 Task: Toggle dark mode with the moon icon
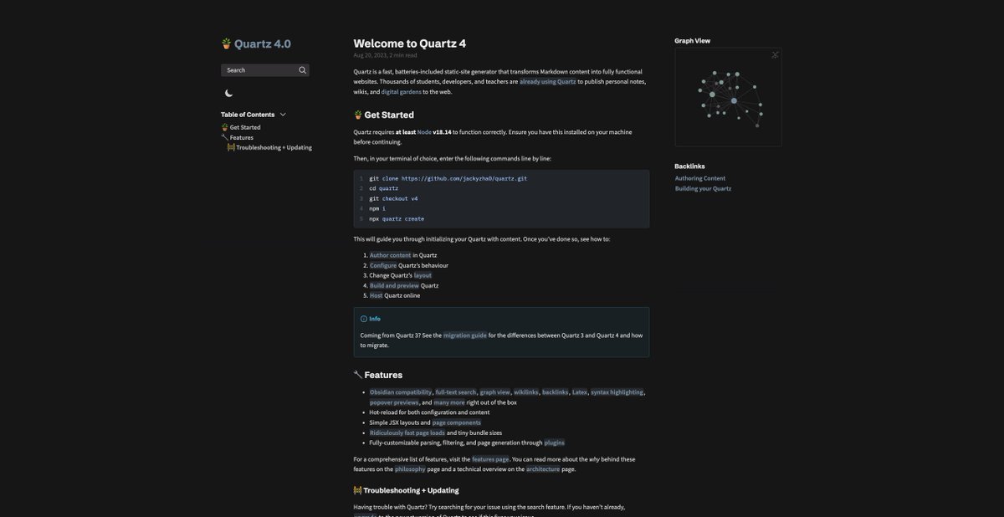click(x=228, y=94)
